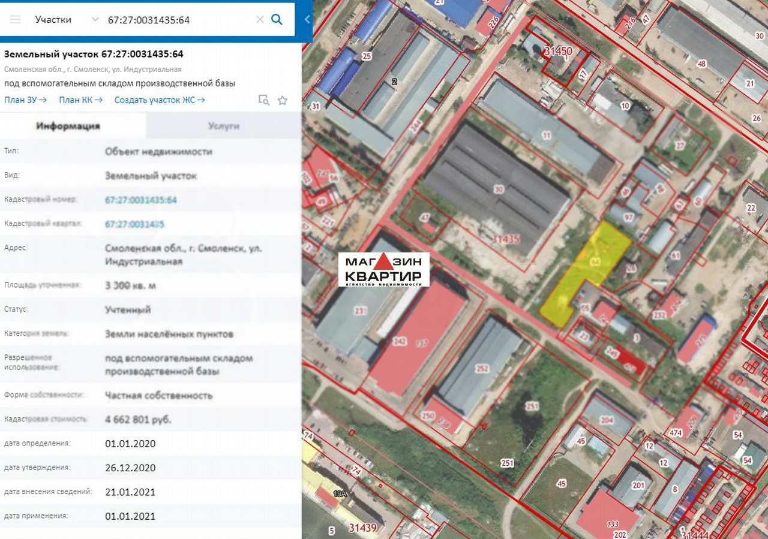The image size is (768, 539).
Task: Clear the search field with X
Action: tap(260, 20)
